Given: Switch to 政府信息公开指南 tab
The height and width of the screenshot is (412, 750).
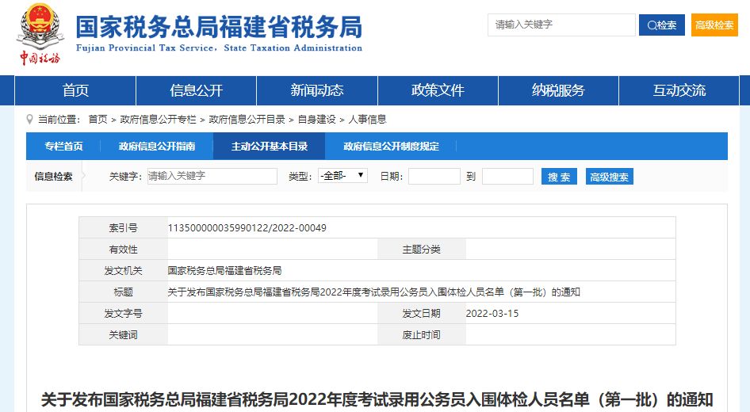Looking at the screenshot, I should click(x=157, y=147).
